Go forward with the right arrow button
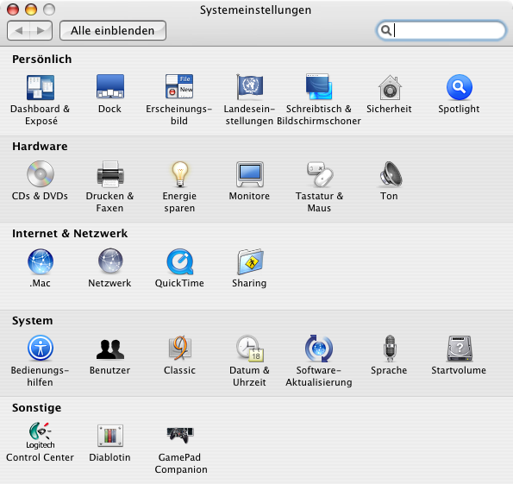Screen dimensions: 513x484 (41, 31)
